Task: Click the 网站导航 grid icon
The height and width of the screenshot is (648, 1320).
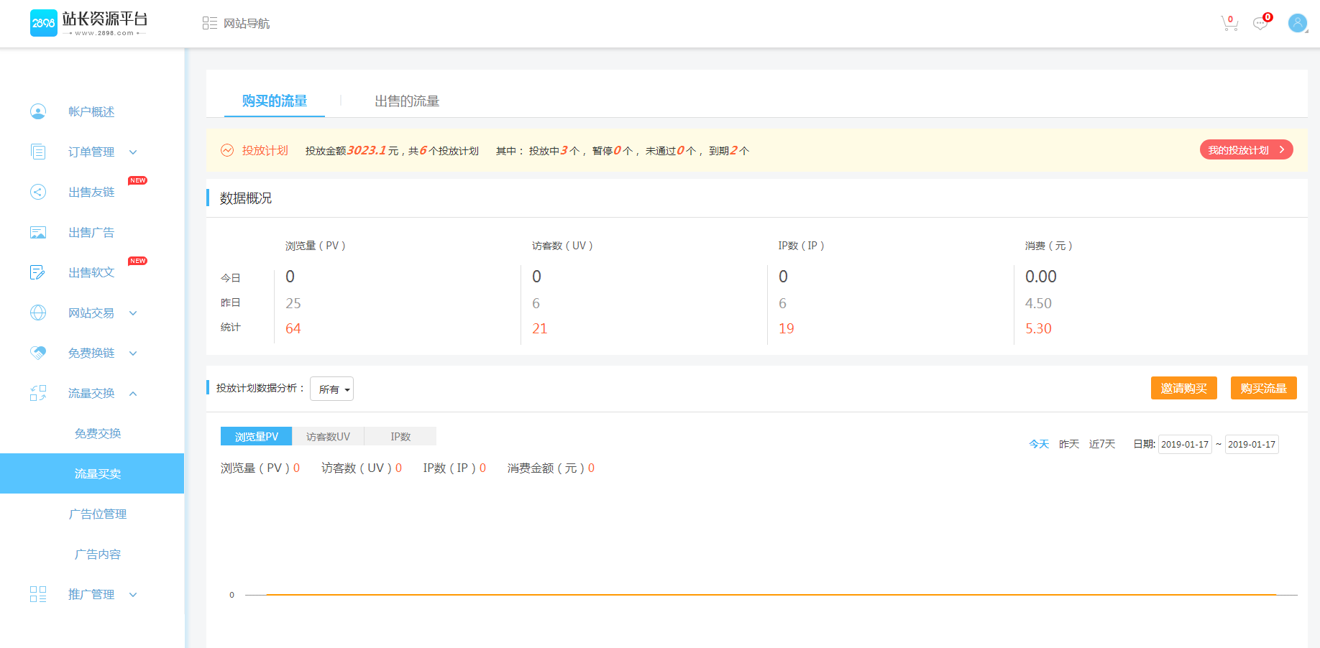Action: [209, 24]
